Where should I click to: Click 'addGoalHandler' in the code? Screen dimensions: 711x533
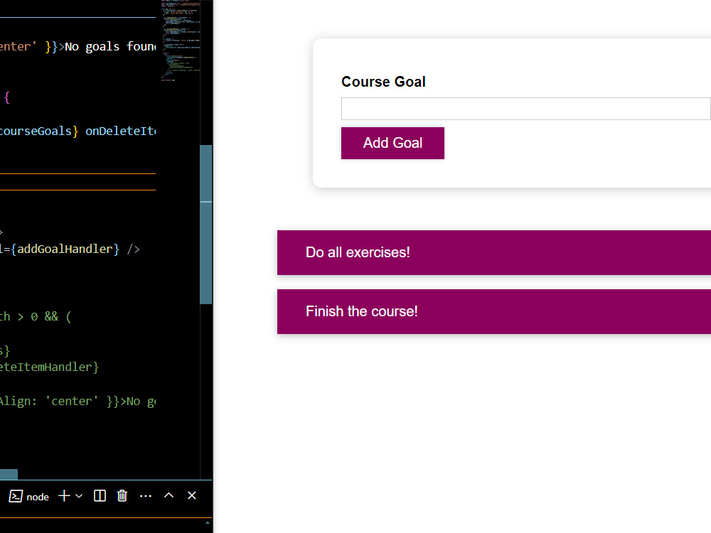pyautogui.click(x=65, y=249)
